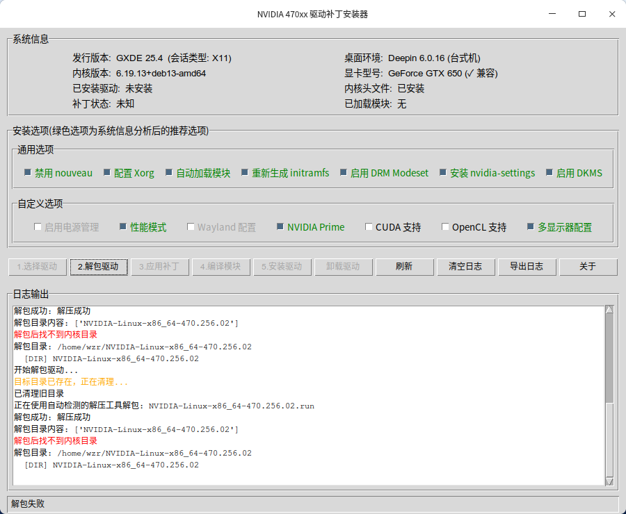Close the installer window
626x514 pixels.
pos(612,14)
